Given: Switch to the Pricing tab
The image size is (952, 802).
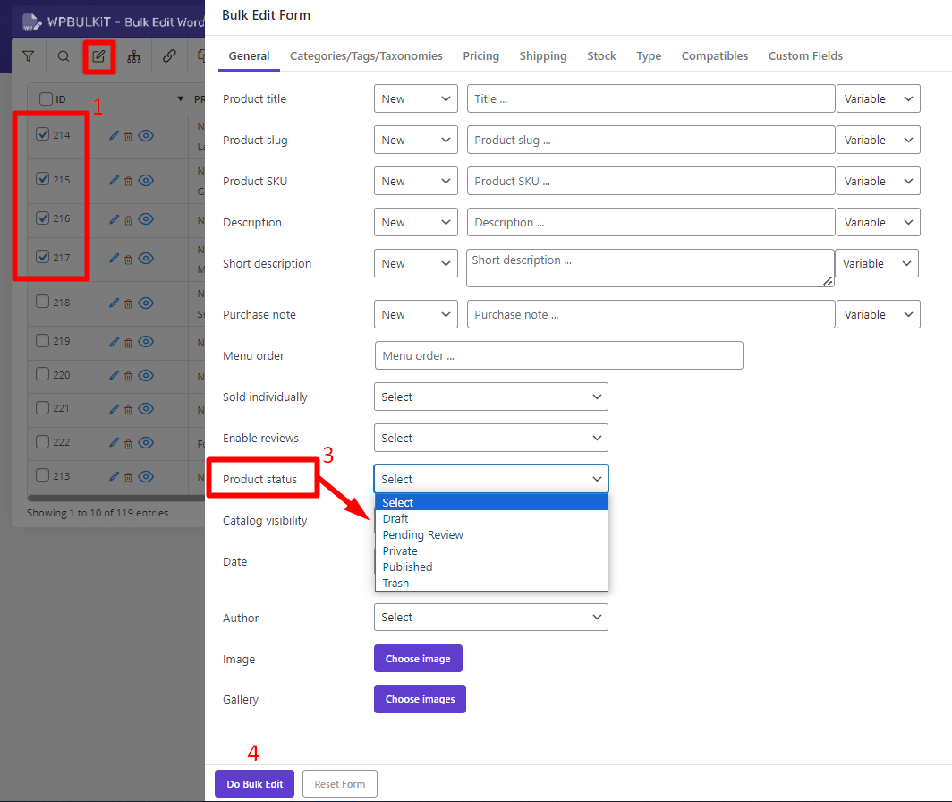Looking at the screenshot, I should [x=480, y=55].
